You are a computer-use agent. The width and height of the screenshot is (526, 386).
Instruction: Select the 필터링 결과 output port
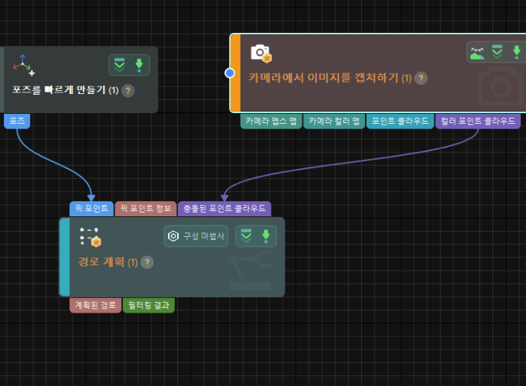149,306
